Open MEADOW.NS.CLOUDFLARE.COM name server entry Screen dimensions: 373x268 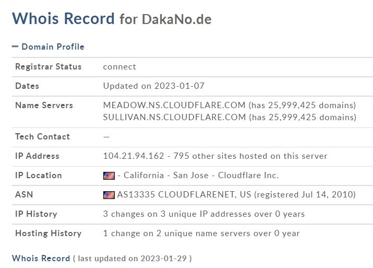[x=174, y=105]
